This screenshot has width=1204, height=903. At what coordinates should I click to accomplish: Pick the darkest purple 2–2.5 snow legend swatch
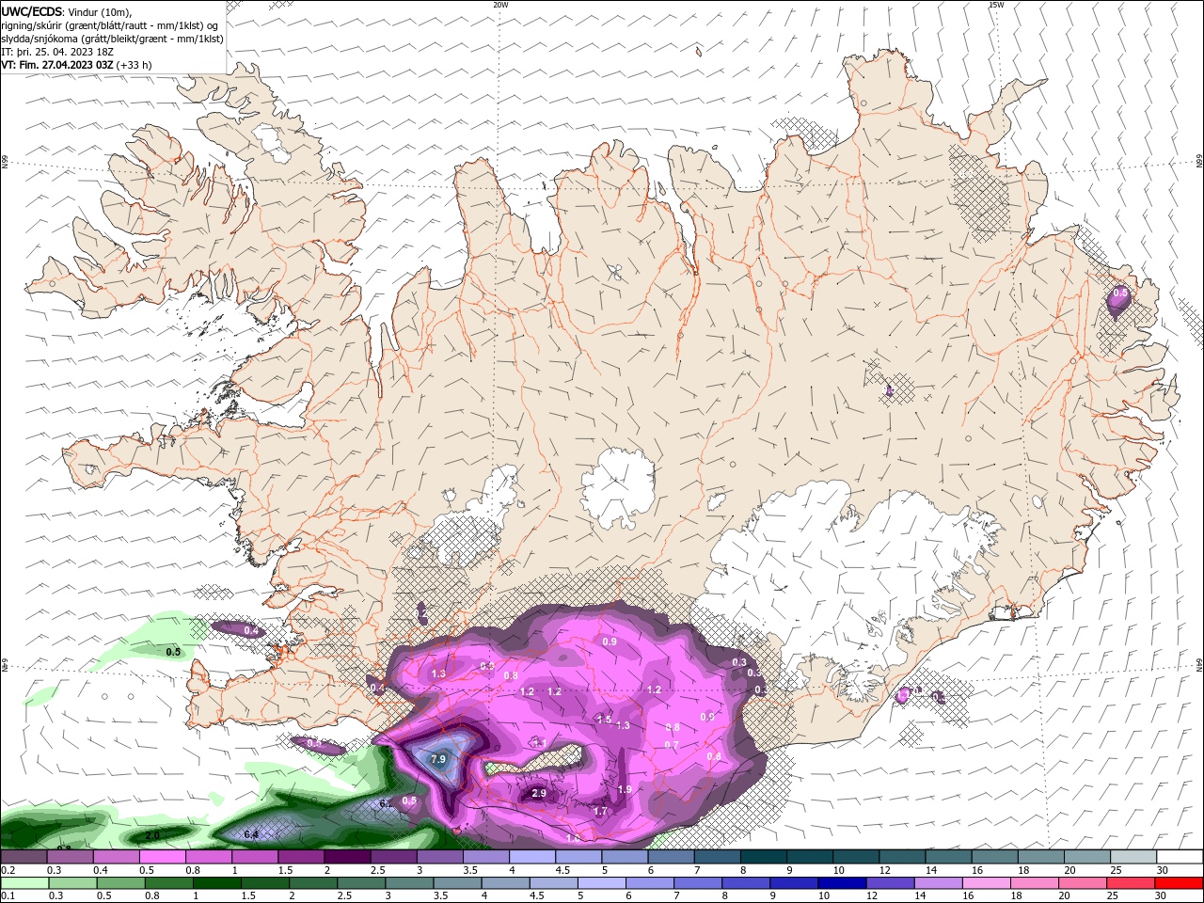tap(347, 856)
